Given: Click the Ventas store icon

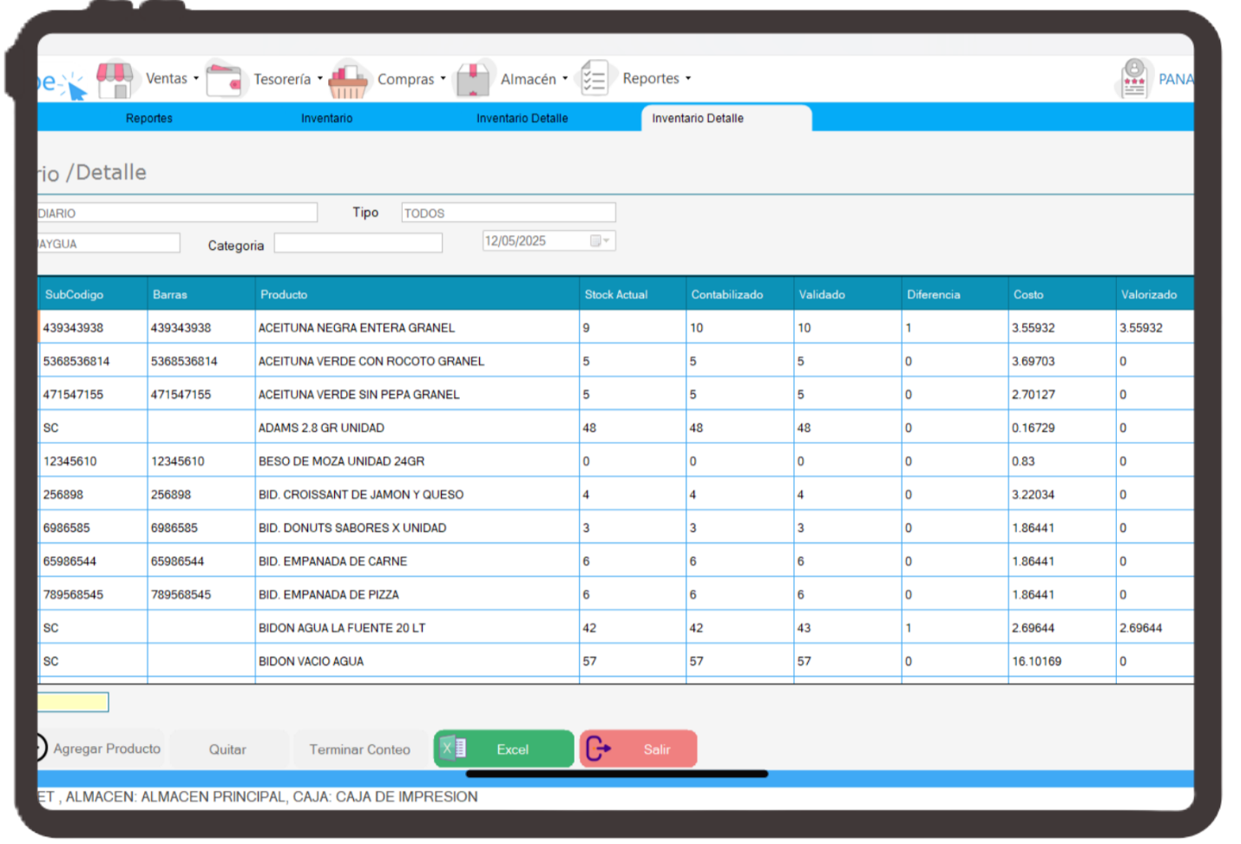Looking at the screenshot, I should point(115,79).
